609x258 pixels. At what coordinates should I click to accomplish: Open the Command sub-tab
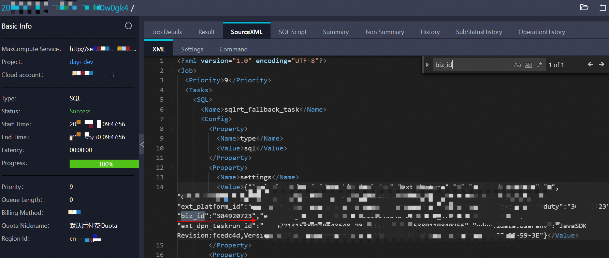[233, 49]
